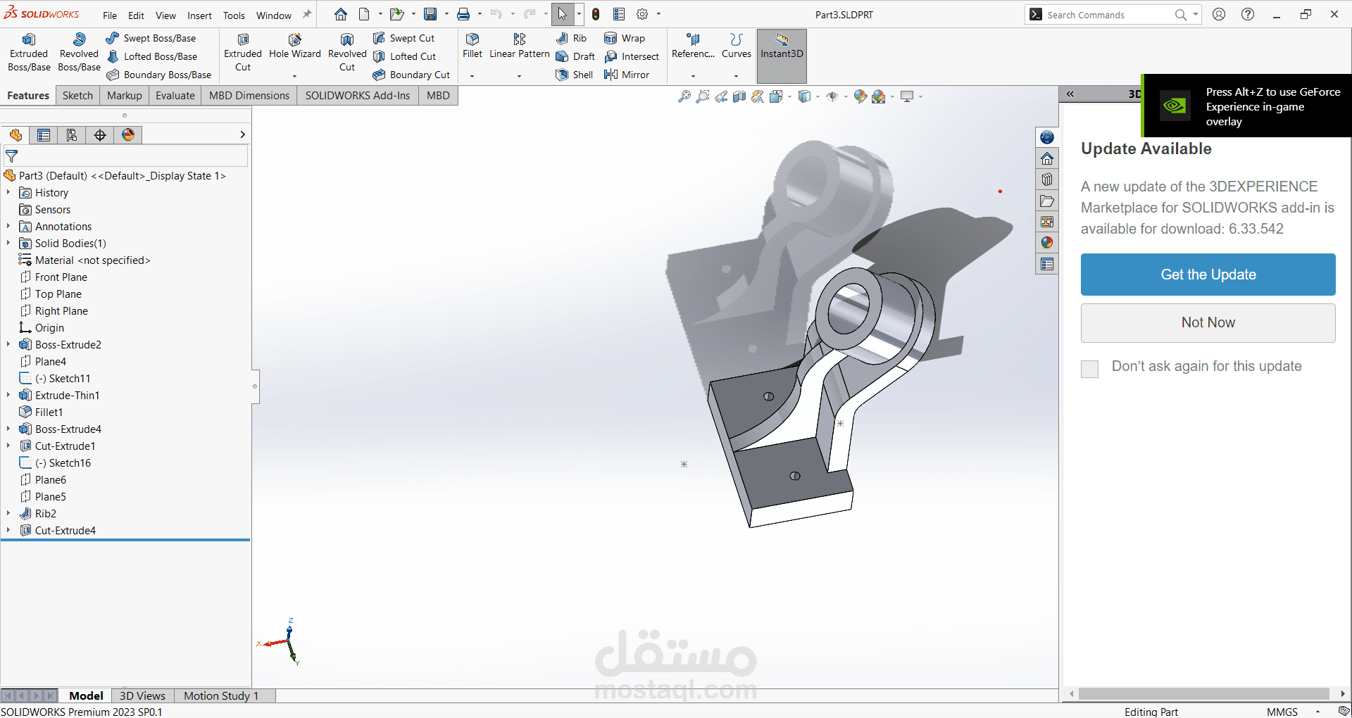Select the Linear Pattern tool
The image size is (1352, 718).
coord(520,46)
